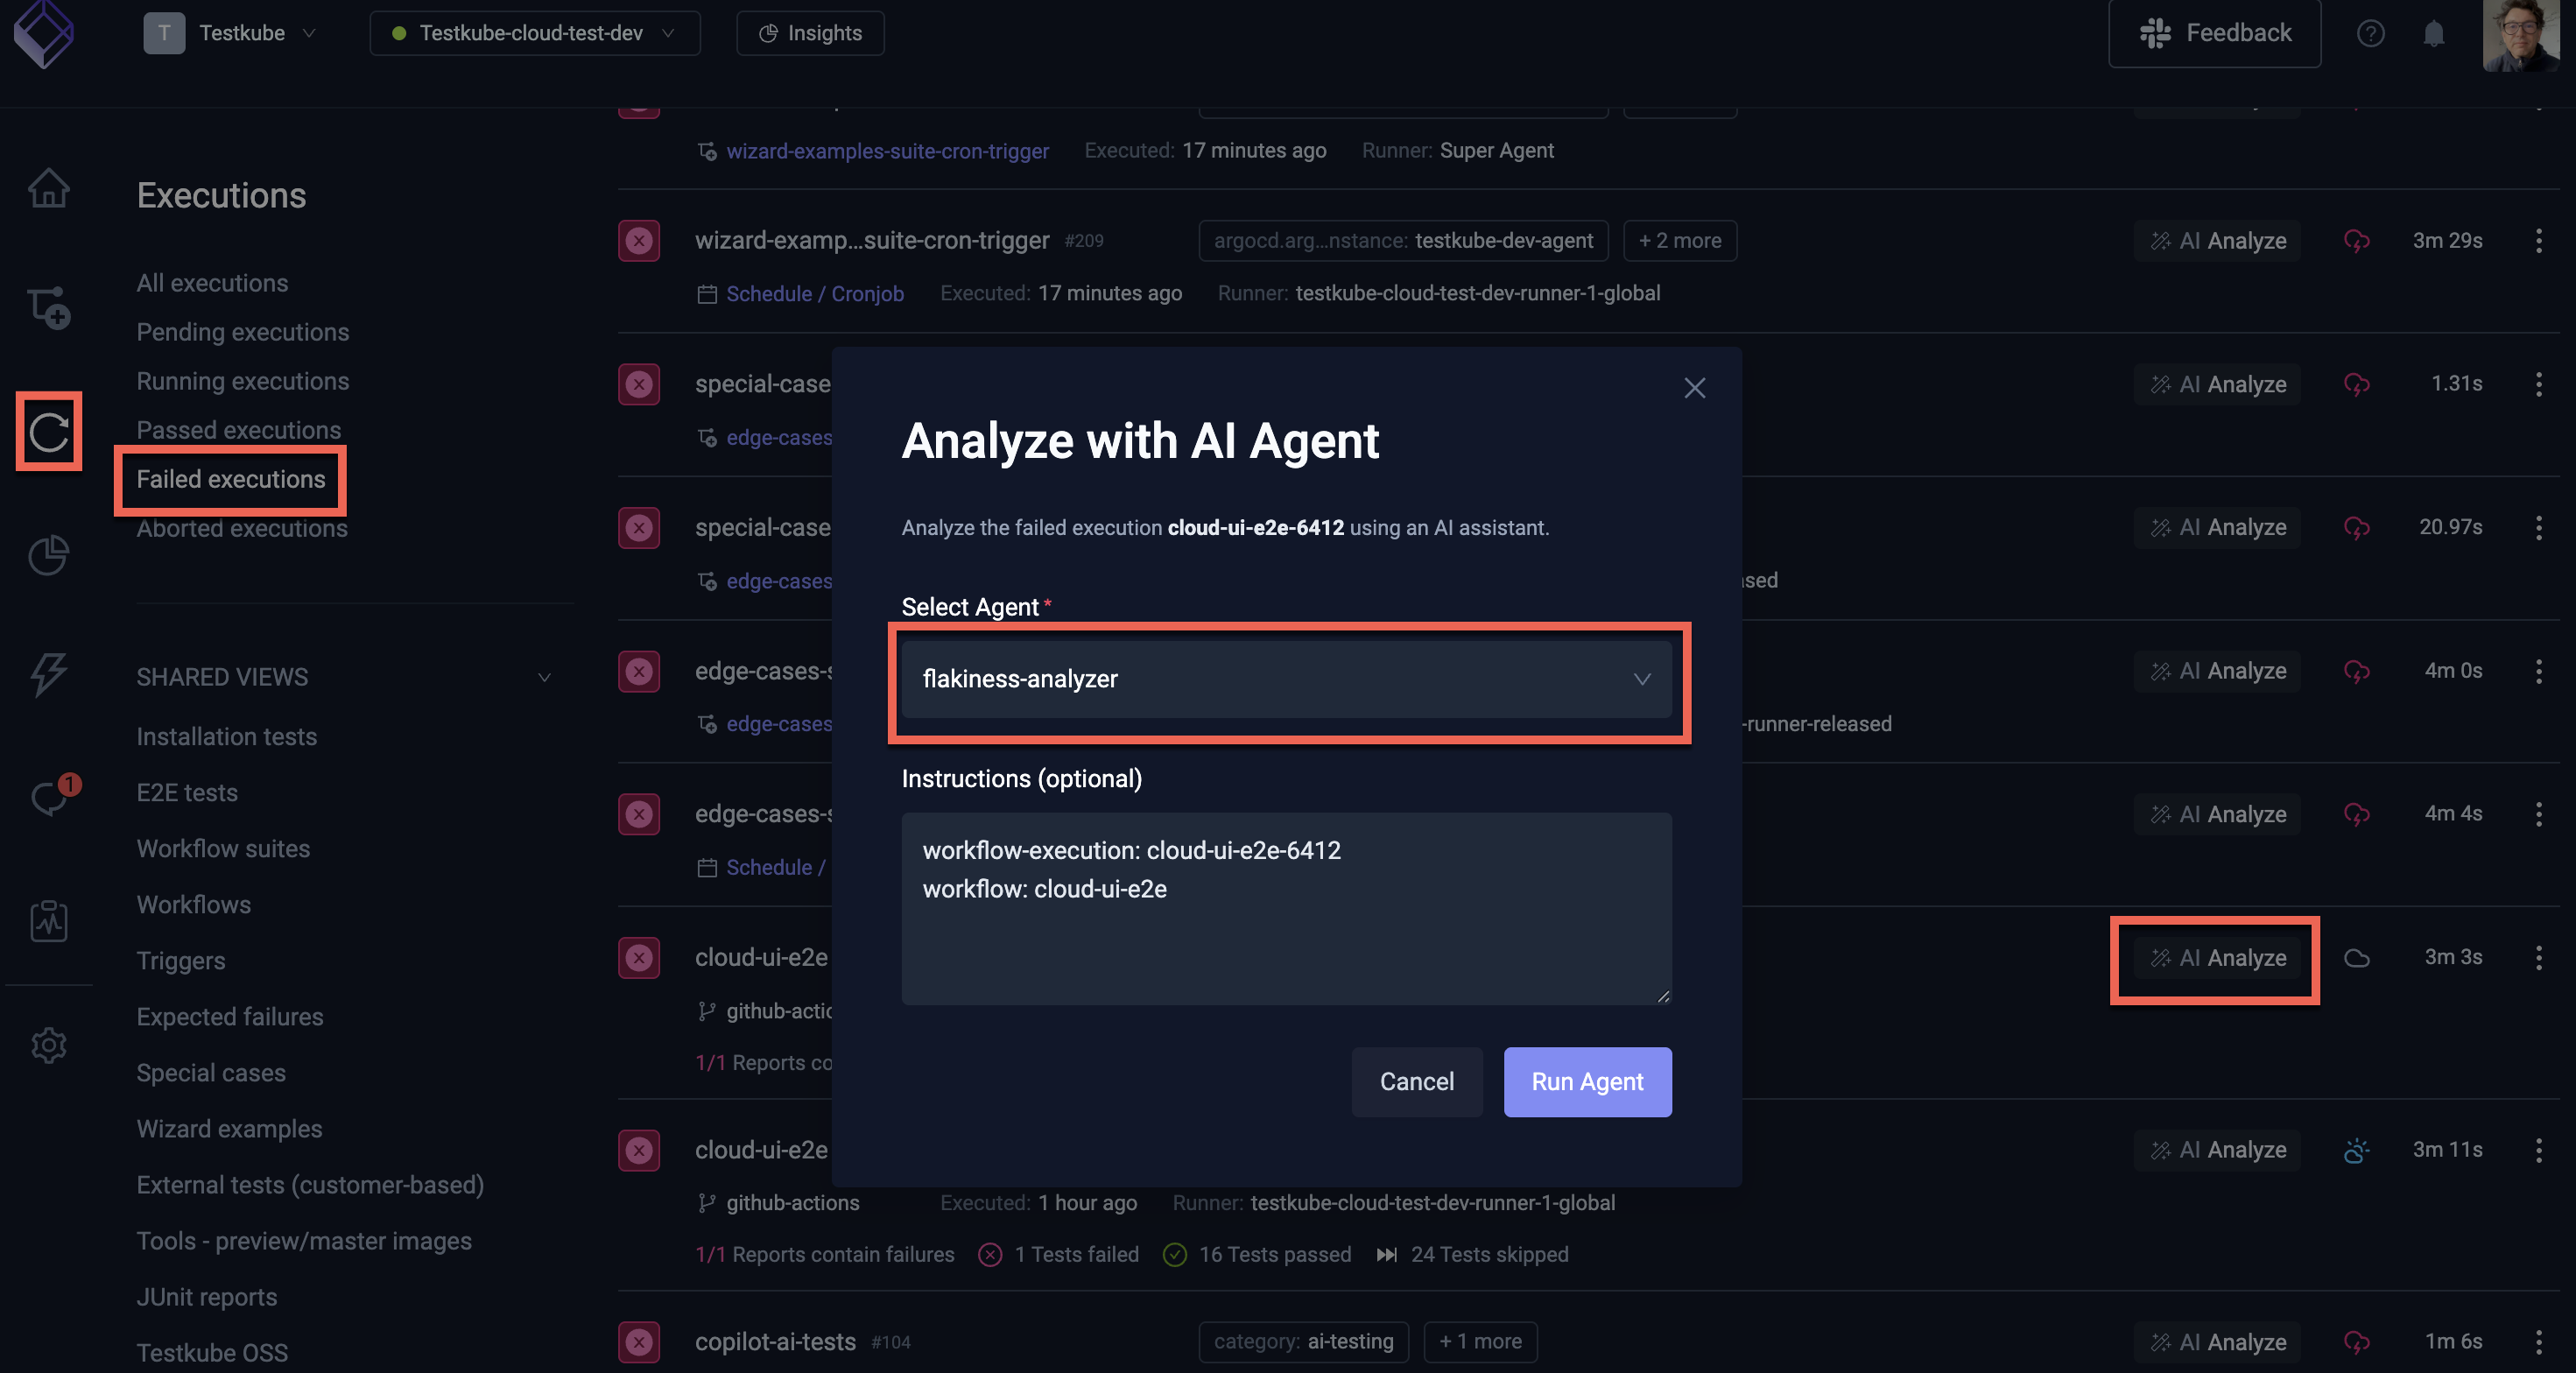Open the feedback chat icon with notification badge

[x=48, y=797]
